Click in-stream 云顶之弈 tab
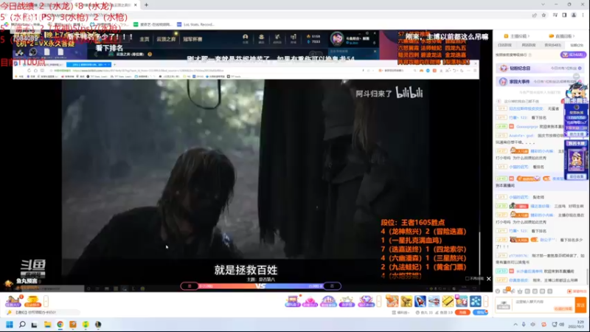Screen dimensions: 590x332 [x=166, y=39]
